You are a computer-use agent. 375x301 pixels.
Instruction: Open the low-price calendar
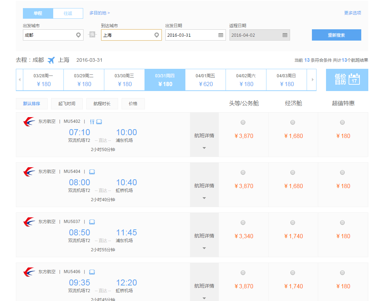[x=347, y=80]
